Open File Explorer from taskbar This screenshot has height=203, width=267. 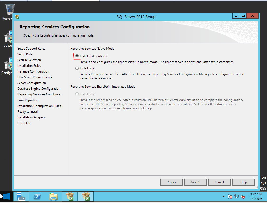tap(54, 196)
